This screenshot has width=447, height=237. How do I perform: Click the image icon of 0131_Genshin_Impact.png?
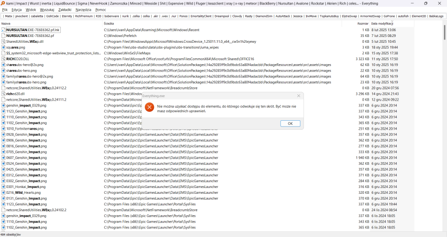coord(4,198)
